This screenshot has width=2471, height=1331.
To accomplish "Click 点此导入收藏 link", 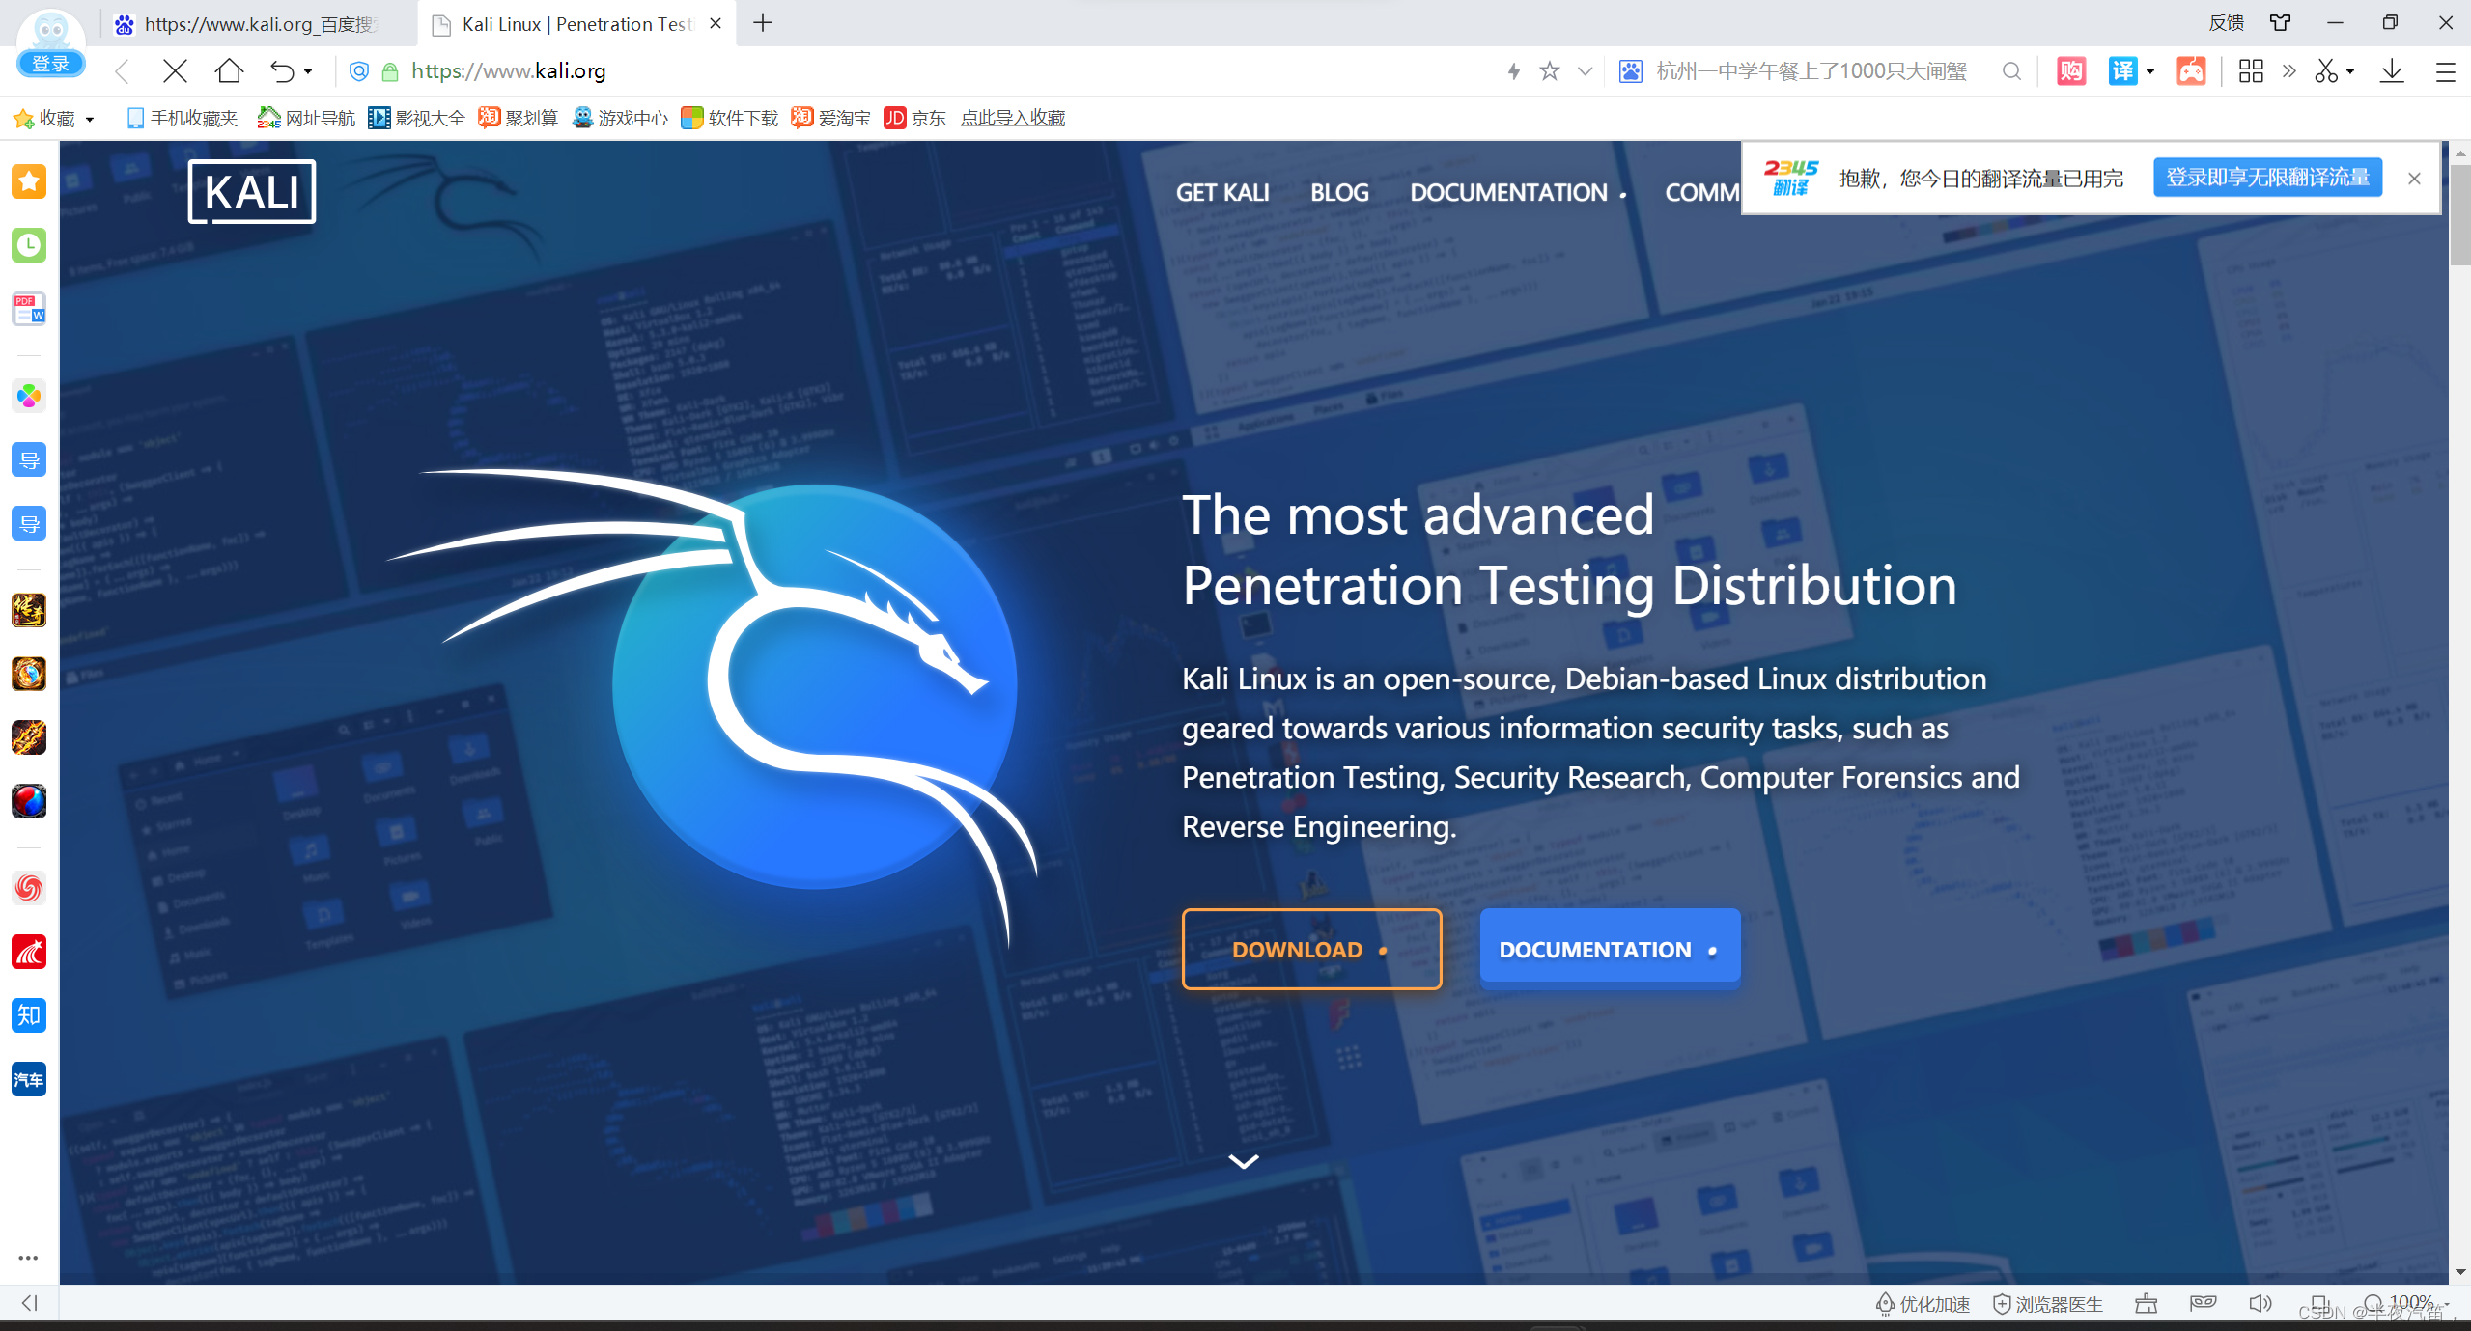I will point(1013,118).
